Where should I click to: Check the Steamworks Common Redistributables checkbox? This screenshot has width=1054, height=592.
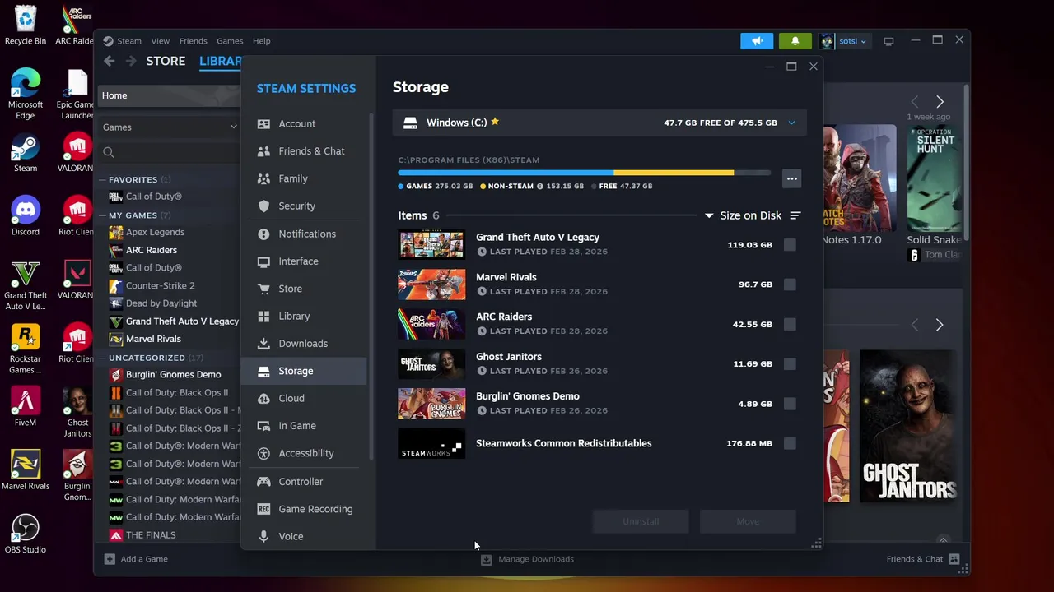tap(790, 443)
